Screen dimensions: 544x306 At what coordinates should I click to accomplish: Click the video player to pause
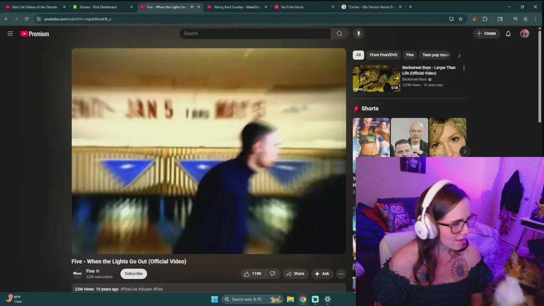209,151
